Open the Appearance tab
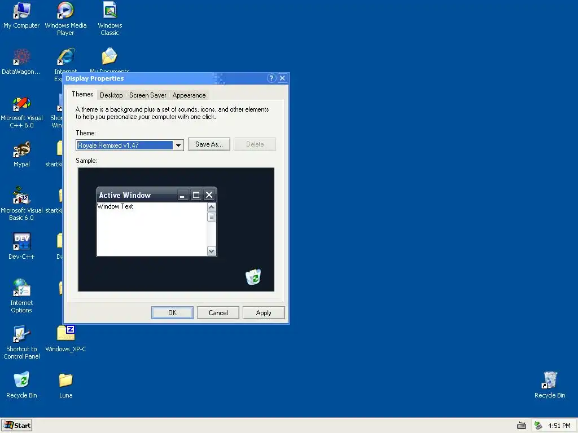 tap(189, 95)
